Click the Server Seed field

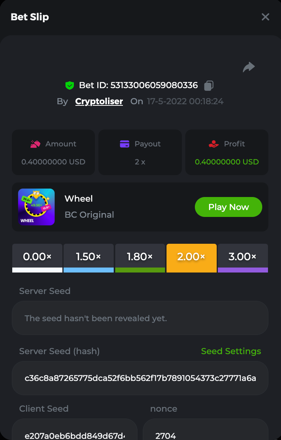coord(140,318)
